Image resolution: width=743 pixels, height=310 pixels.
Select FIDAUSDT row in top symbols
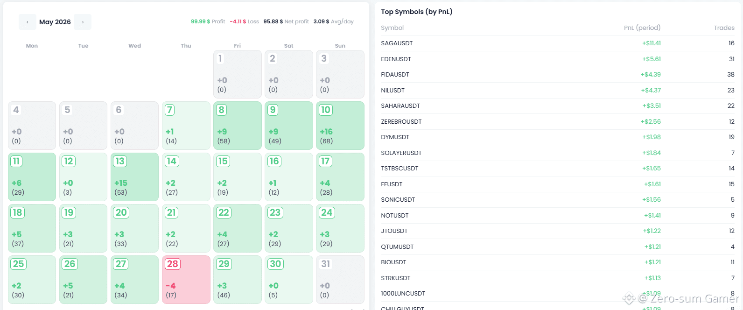[x=558, y=75]
